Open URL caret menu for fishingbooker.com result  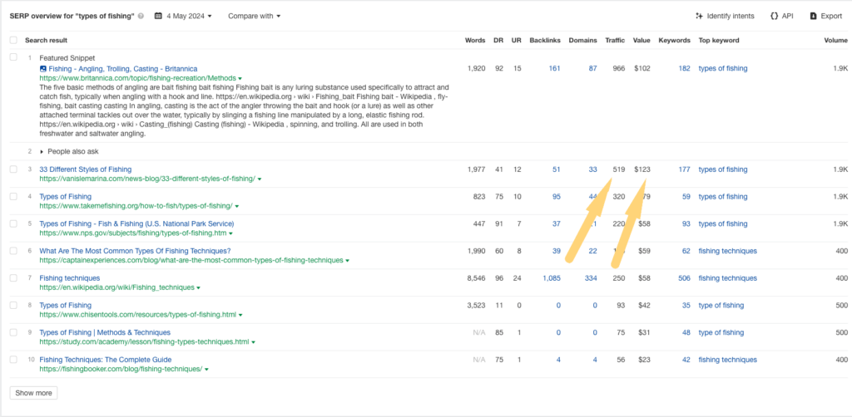click(206, 369)
